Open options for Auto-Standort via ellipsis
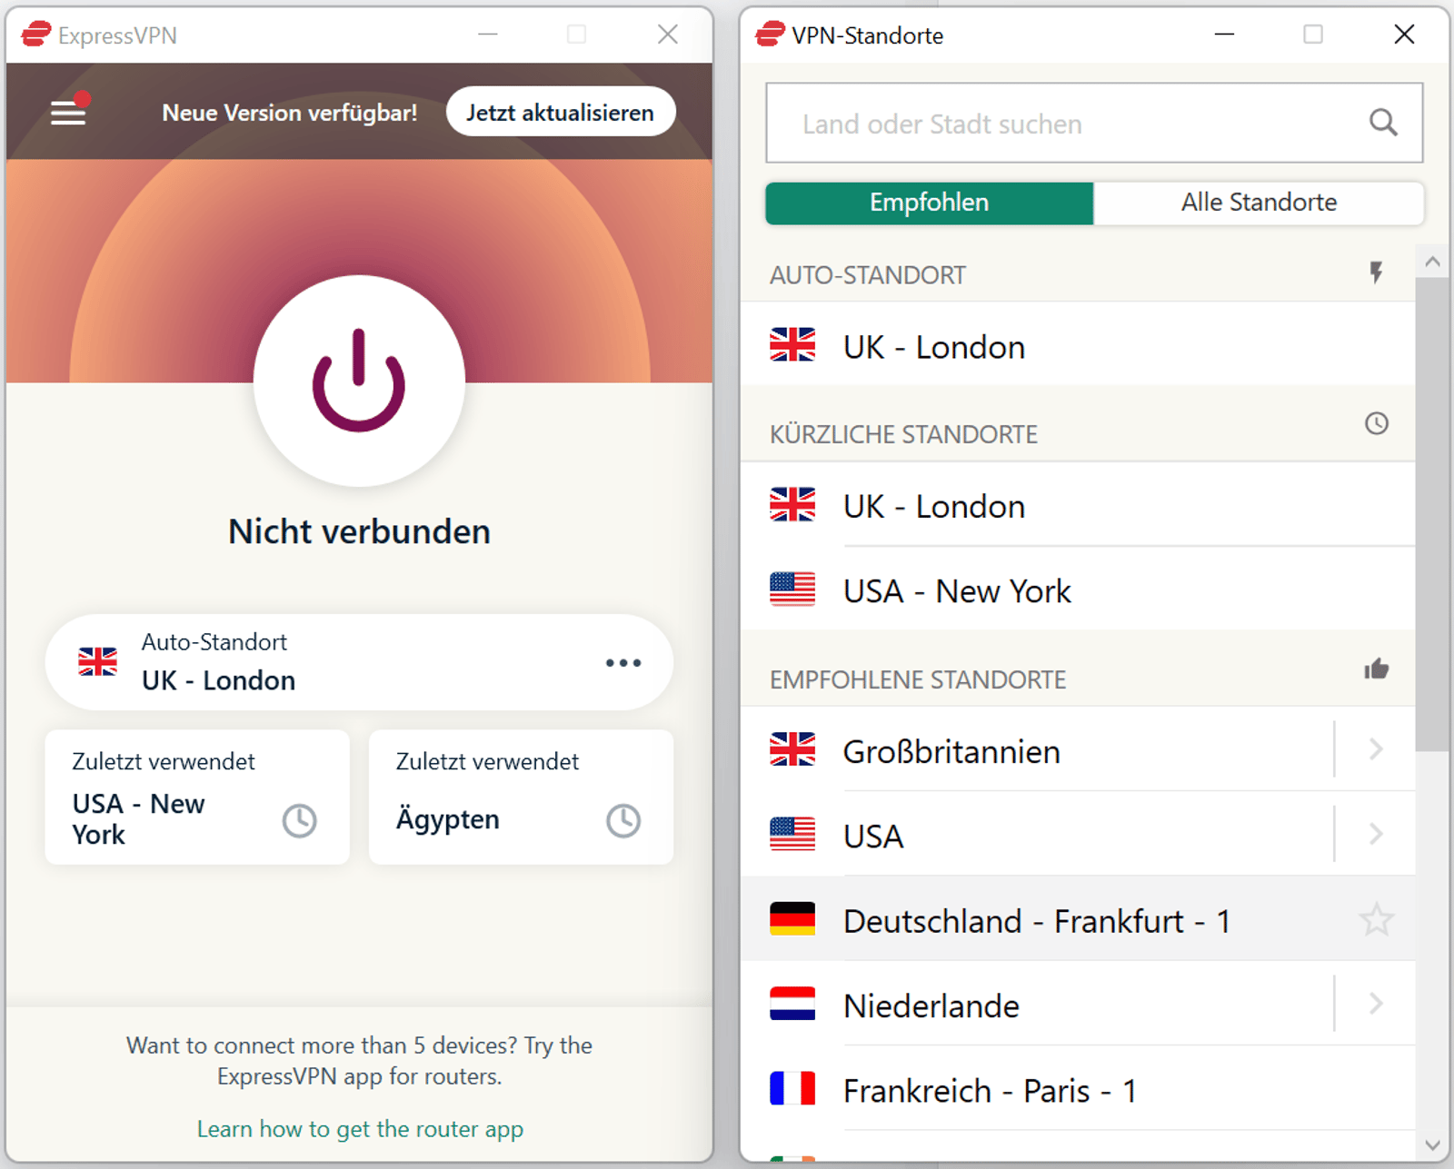1454x1169 pixels. [623, 663]
